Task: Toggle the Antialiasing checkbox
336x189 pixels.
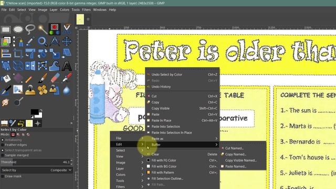Action: [x=2, y=140]
